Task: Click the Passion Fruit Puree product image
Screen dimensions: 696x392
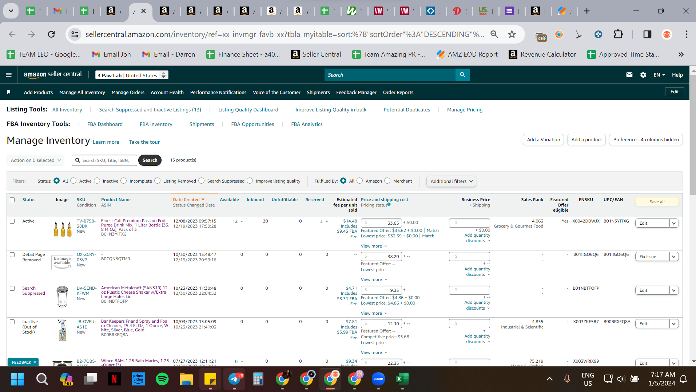Action: click(x=63, y=229)
